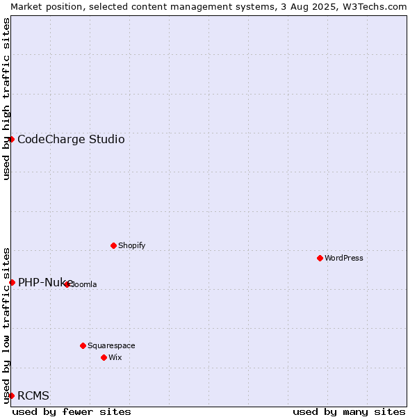Image resolution: width=417 pixels, height=417 pixels.
Task: Click the Joomla red marker
Action: (x=67, y=284)
